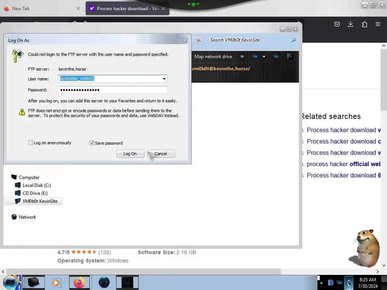Select Network in navigation pane

tap(27, 217)
